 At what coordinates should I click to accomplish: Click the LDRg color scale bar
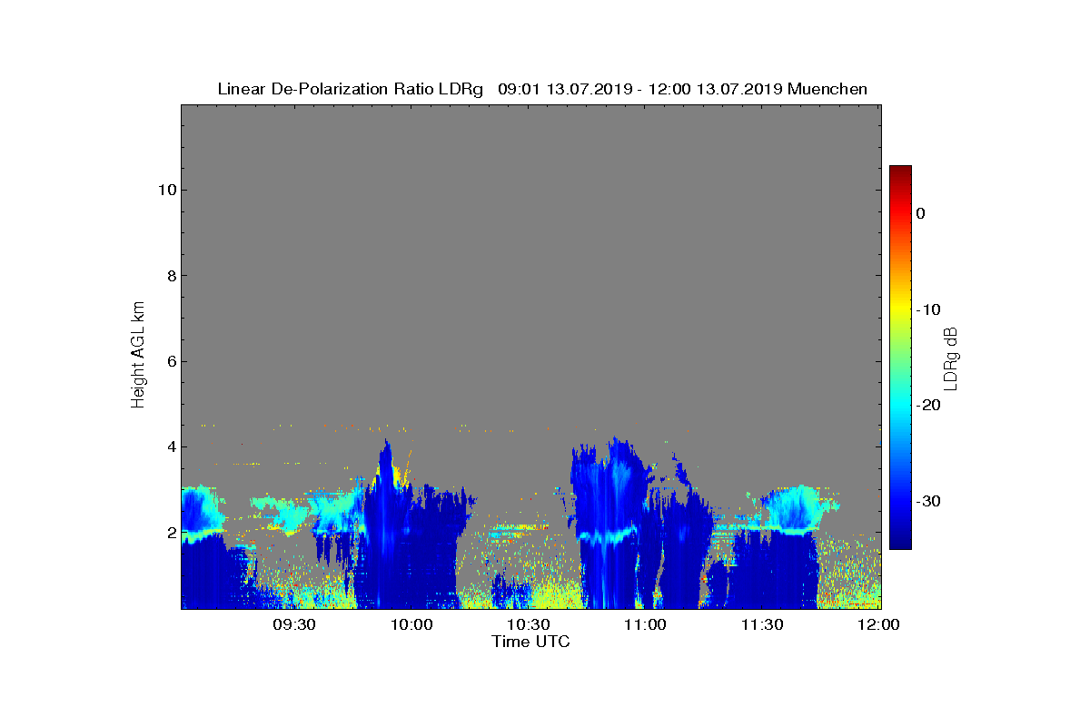click(900, 358)
